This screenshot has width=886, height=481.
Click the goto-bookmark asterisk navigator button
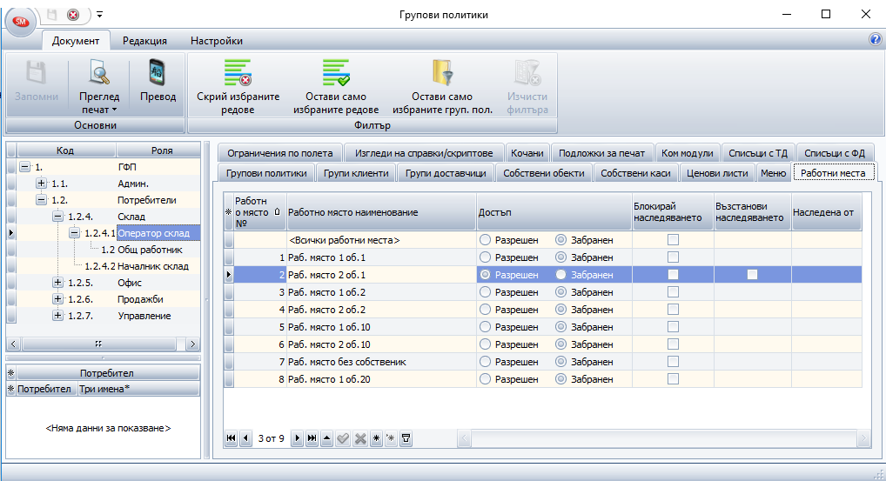click(391, 438)
